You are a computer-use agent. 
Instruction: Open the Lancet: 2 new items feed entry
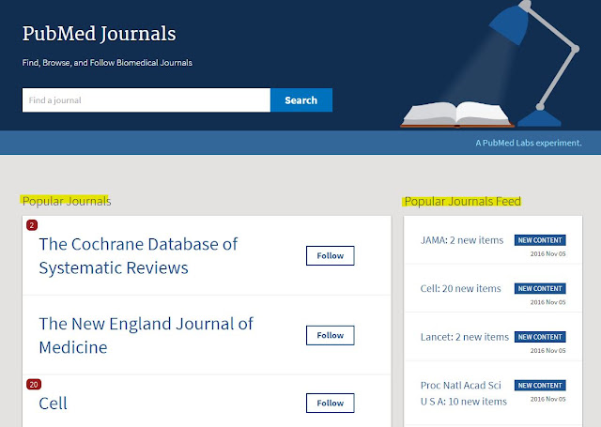pos(465,337)
